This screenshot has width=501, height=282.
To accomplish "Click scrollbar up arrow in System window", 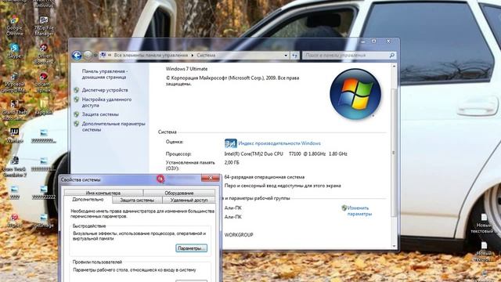I will pos(394,66).
